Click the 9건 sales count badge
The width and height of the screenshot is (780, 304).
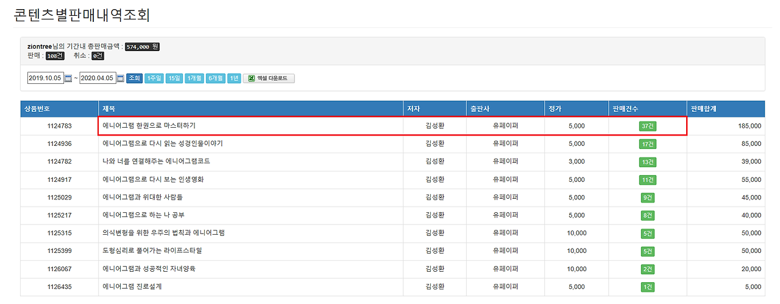pos(647,198)
